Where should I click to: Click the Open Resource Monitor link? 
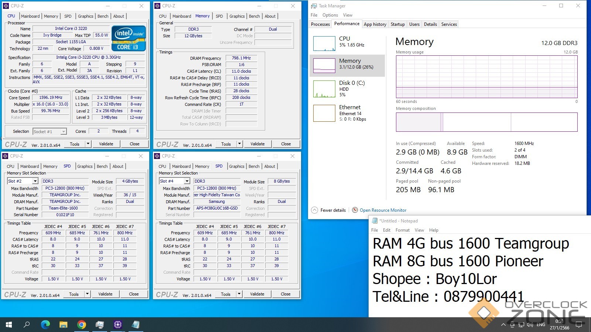tap(383, 210)
